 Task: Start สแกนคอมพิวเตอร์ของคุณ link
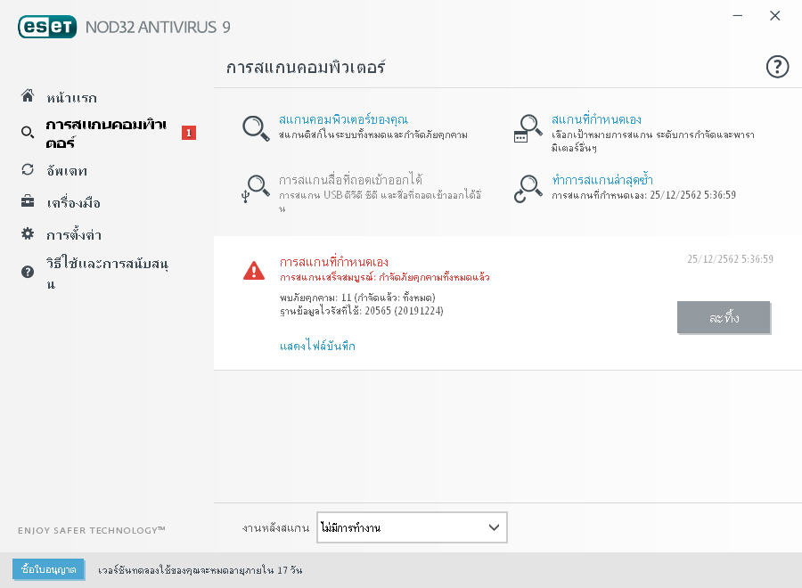[x=343, y=119]
